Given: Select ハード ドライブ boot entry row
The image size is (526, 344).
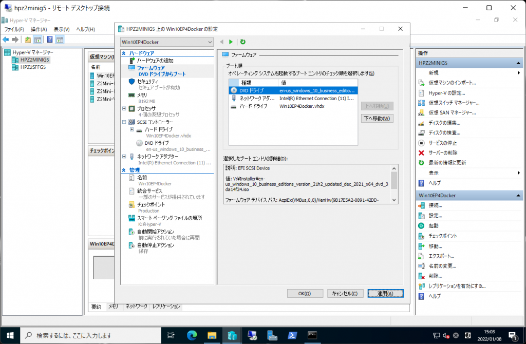Looking at the screenshot, I should pos(293,106).
